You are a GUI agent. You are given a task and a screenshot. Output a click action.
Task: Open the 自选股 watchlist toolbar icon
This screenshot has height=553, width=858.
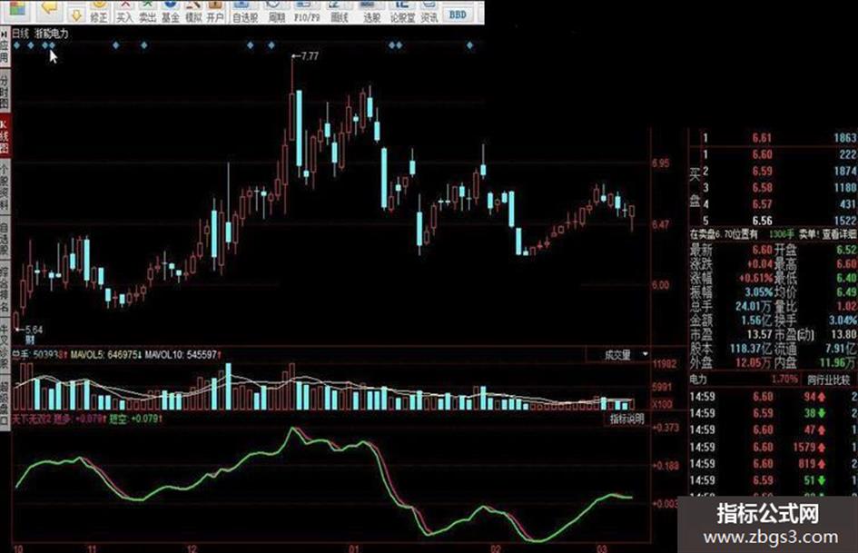(245, 12)
